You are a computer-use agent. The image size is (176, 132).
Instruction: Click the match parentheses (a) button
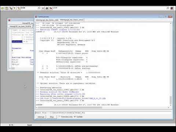coord(43,8)
